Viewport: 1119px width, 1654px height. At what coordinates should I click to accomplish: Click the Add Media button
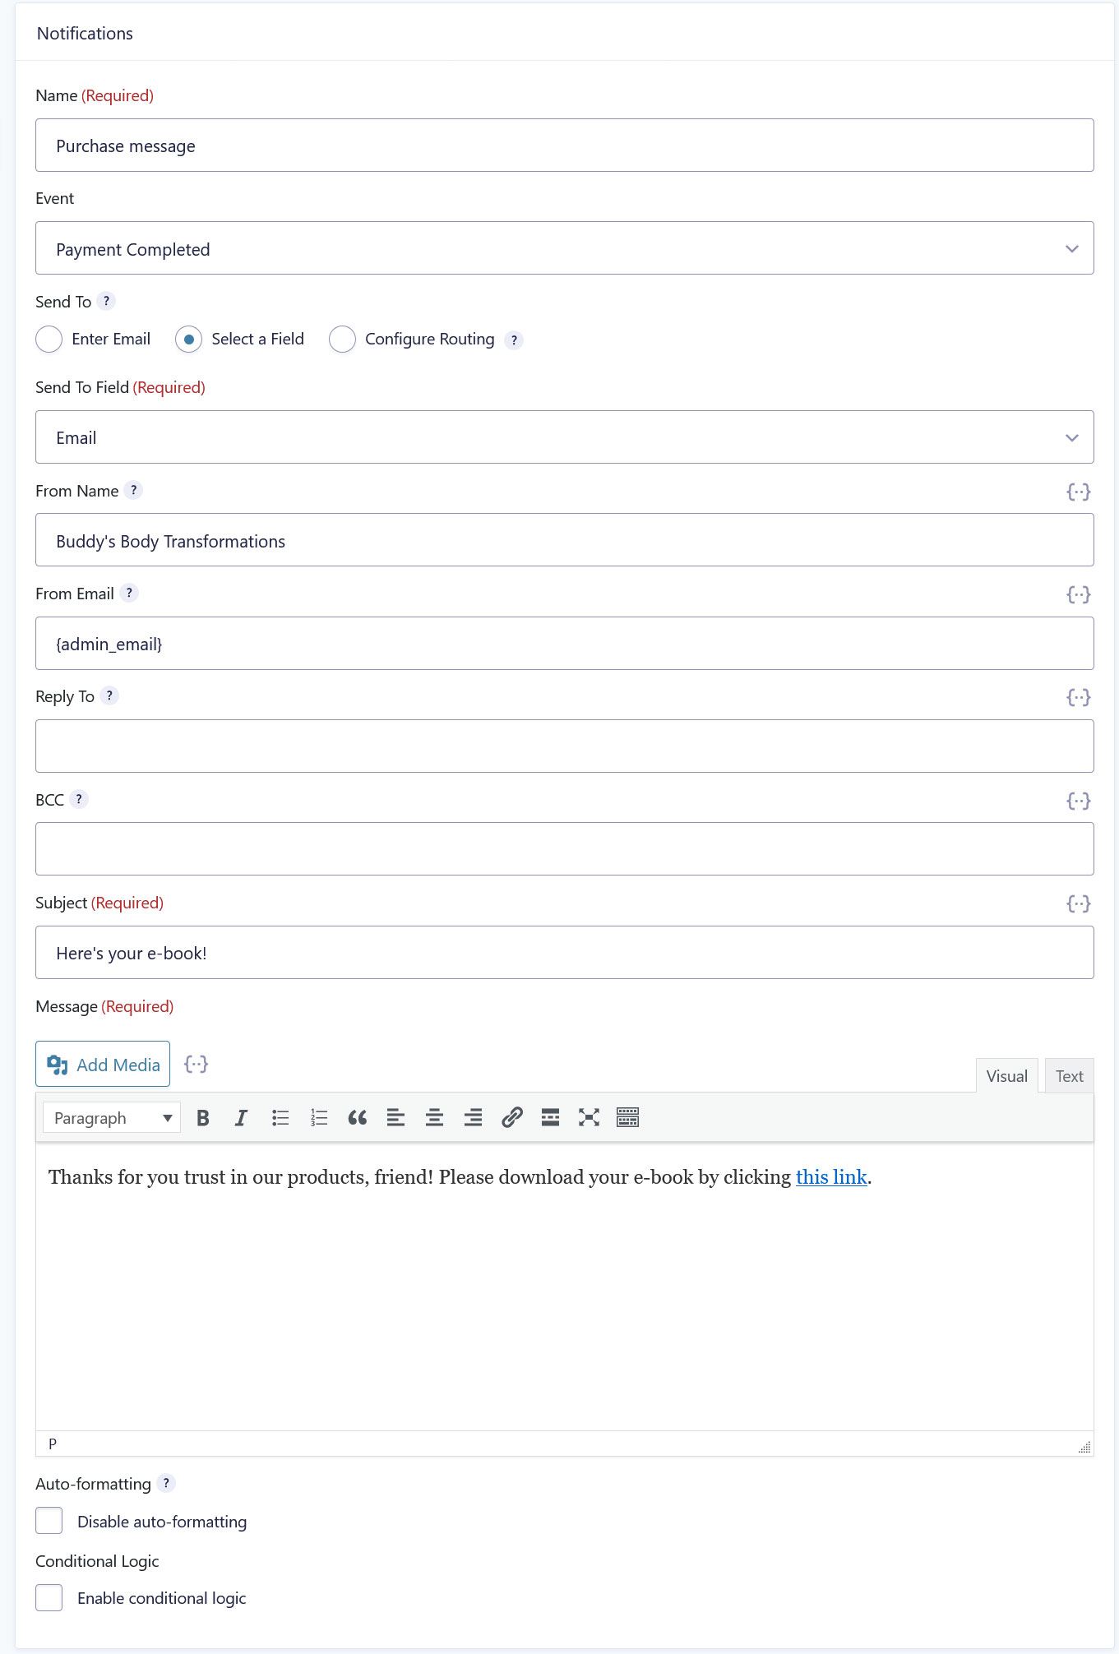coord(103,1064)
